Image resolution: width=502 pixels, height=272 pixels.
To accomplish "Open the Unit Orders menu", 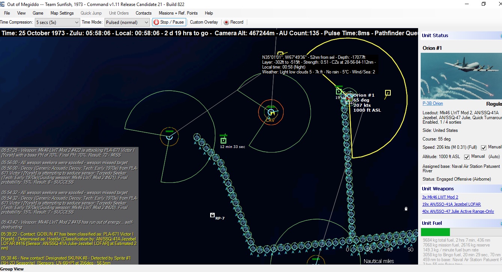I will (x=119, y=13).
